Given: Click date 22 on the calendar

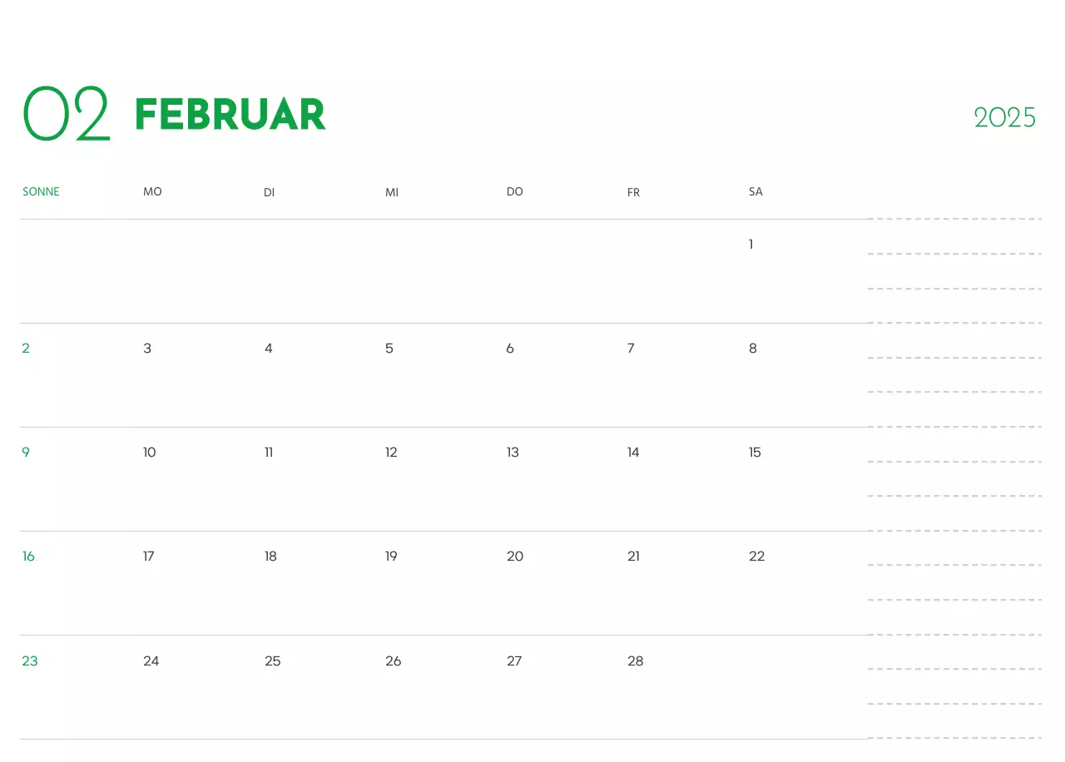Looking at the screenshot, I should pyautogui.click(x=756, y=557).
